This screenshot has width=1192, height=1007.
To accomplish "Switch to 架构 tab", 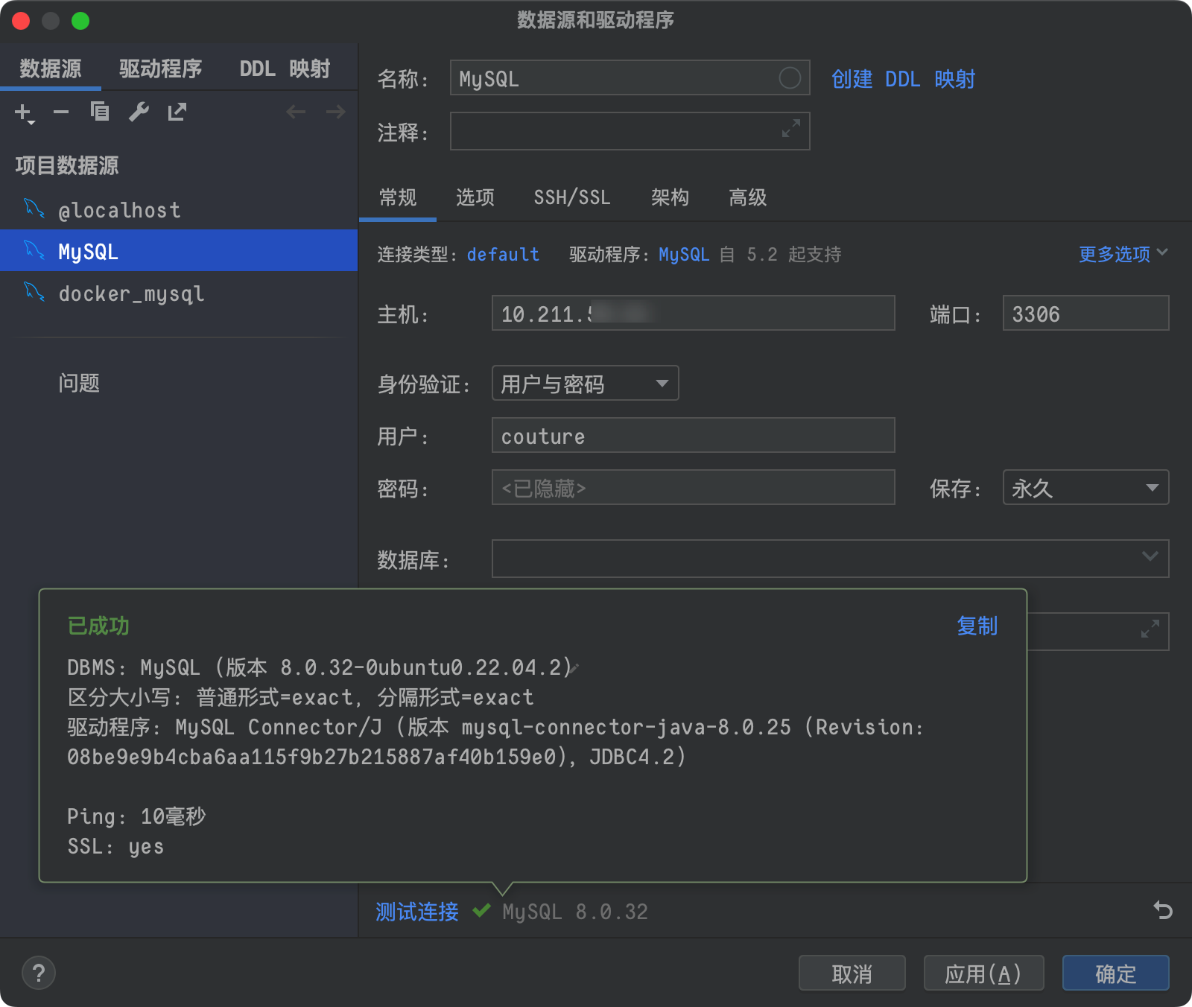I will 670,197.
